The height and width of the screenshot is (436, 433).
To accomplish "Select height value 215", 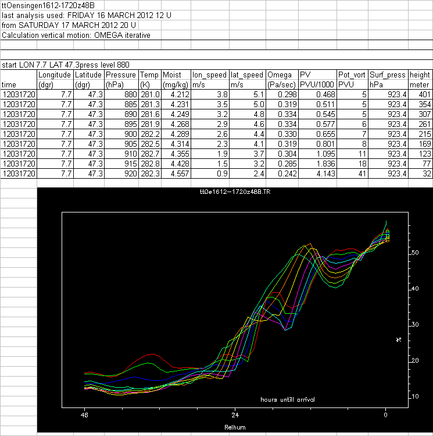I will (x=420, y=134).
